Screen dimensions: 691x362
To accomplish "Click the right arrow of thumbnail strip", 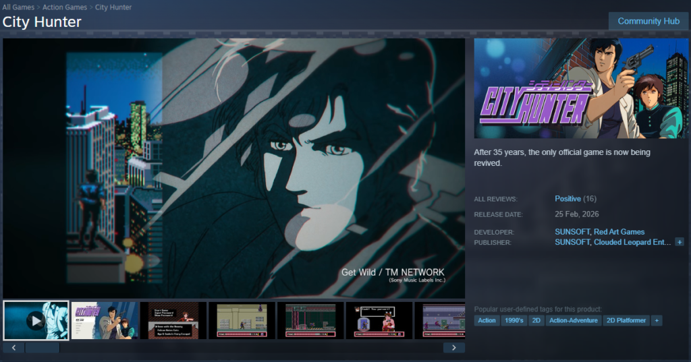I will click(454, 348).
